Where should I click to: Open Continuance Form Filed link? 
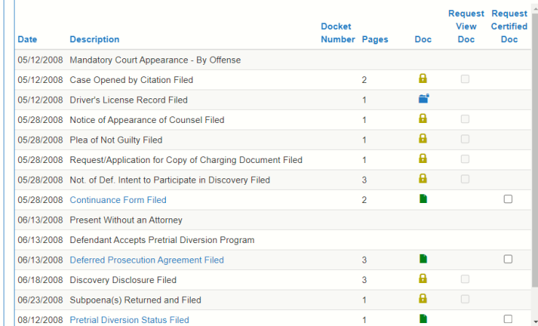[118, 200]
